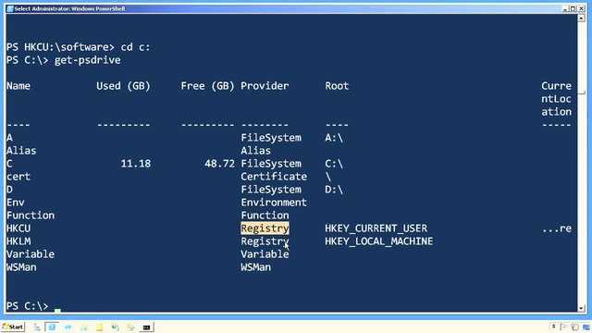
Task: Open the black command prompt taskbar icon
Action: click(x=146, y=327)
